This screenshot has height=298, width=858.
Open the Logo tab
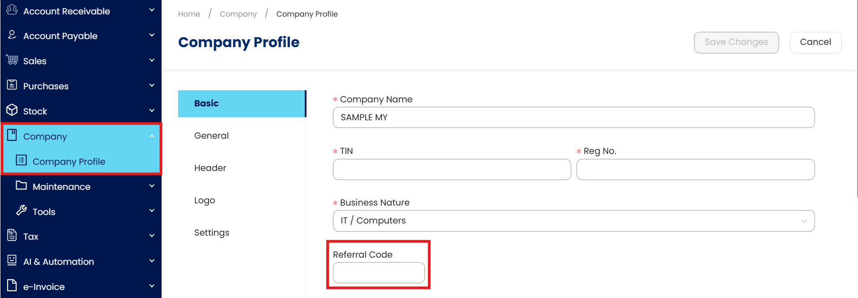[x=205, y=200]
